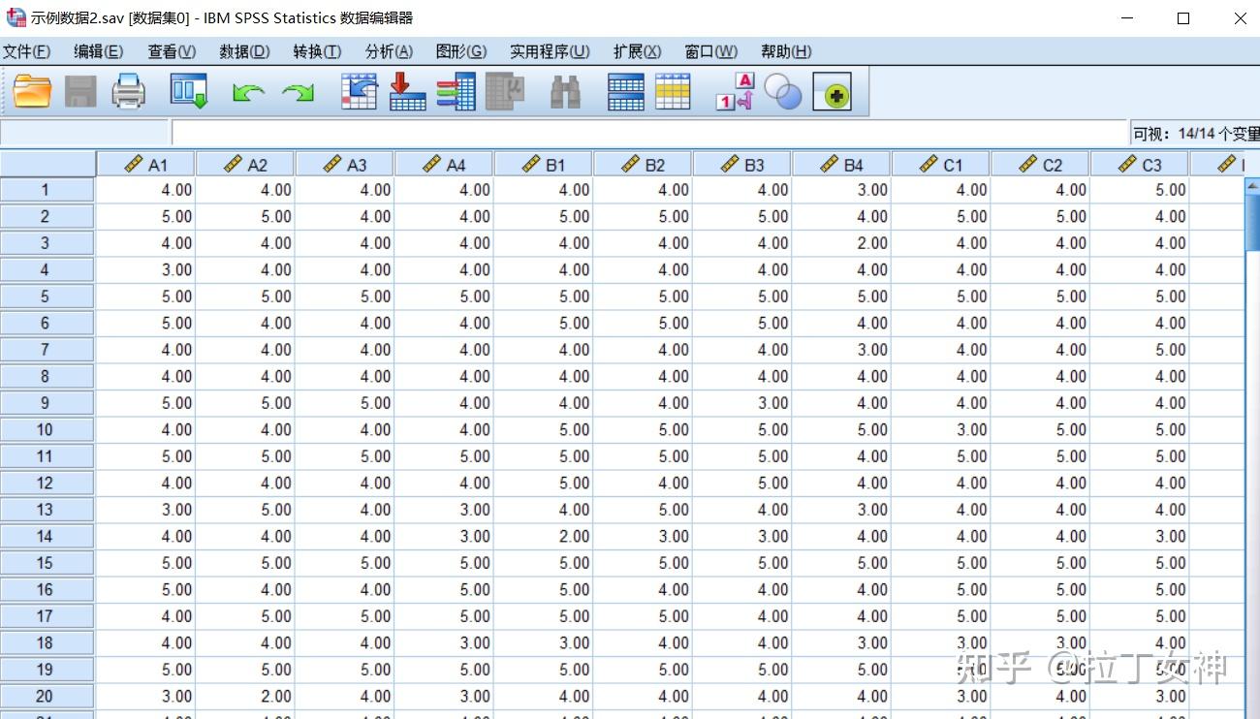This screenshot has width=1260, height=719.
Task: Save the document using the floppy disk icon
Action: pyautogui.click(x=80, y=92)
